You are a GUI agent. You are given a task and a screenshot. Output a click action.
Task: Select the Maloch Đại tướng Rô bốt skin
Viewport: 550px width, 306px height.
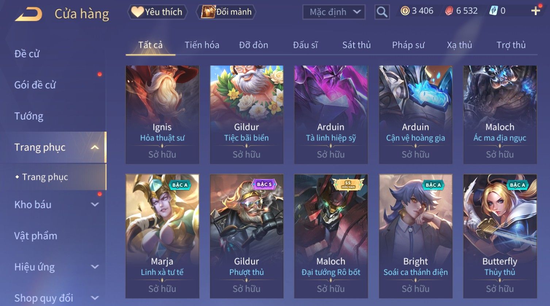pos(331,236)
